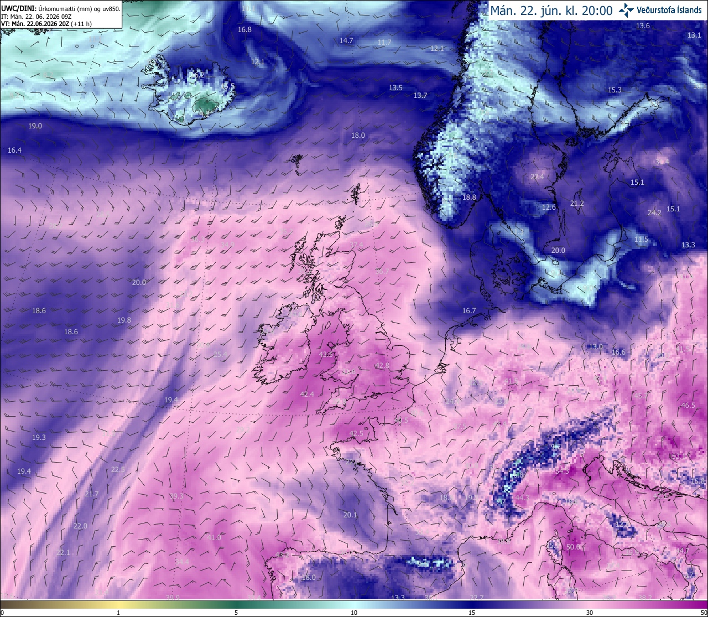Click the Veðurstofa Íslands logo icon

pos(626,10)
